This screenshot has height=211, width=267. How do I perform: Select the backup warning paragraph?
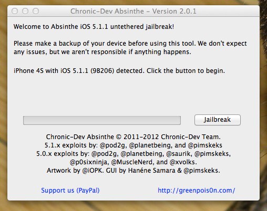click(130, 48)
